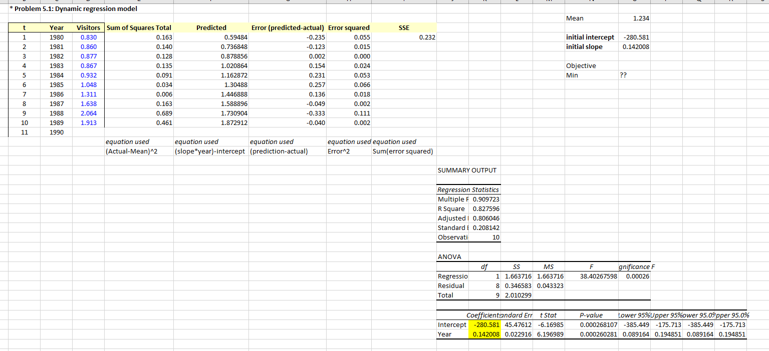Select the Error value -0.235
769x351 pixels.
pyautogui.click(x=316, y=37)
